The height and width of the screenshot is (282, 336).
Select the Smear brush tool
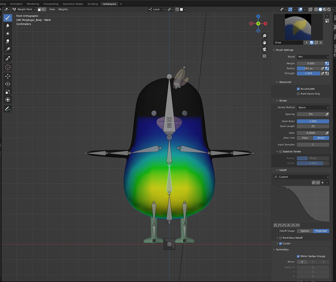8,41
